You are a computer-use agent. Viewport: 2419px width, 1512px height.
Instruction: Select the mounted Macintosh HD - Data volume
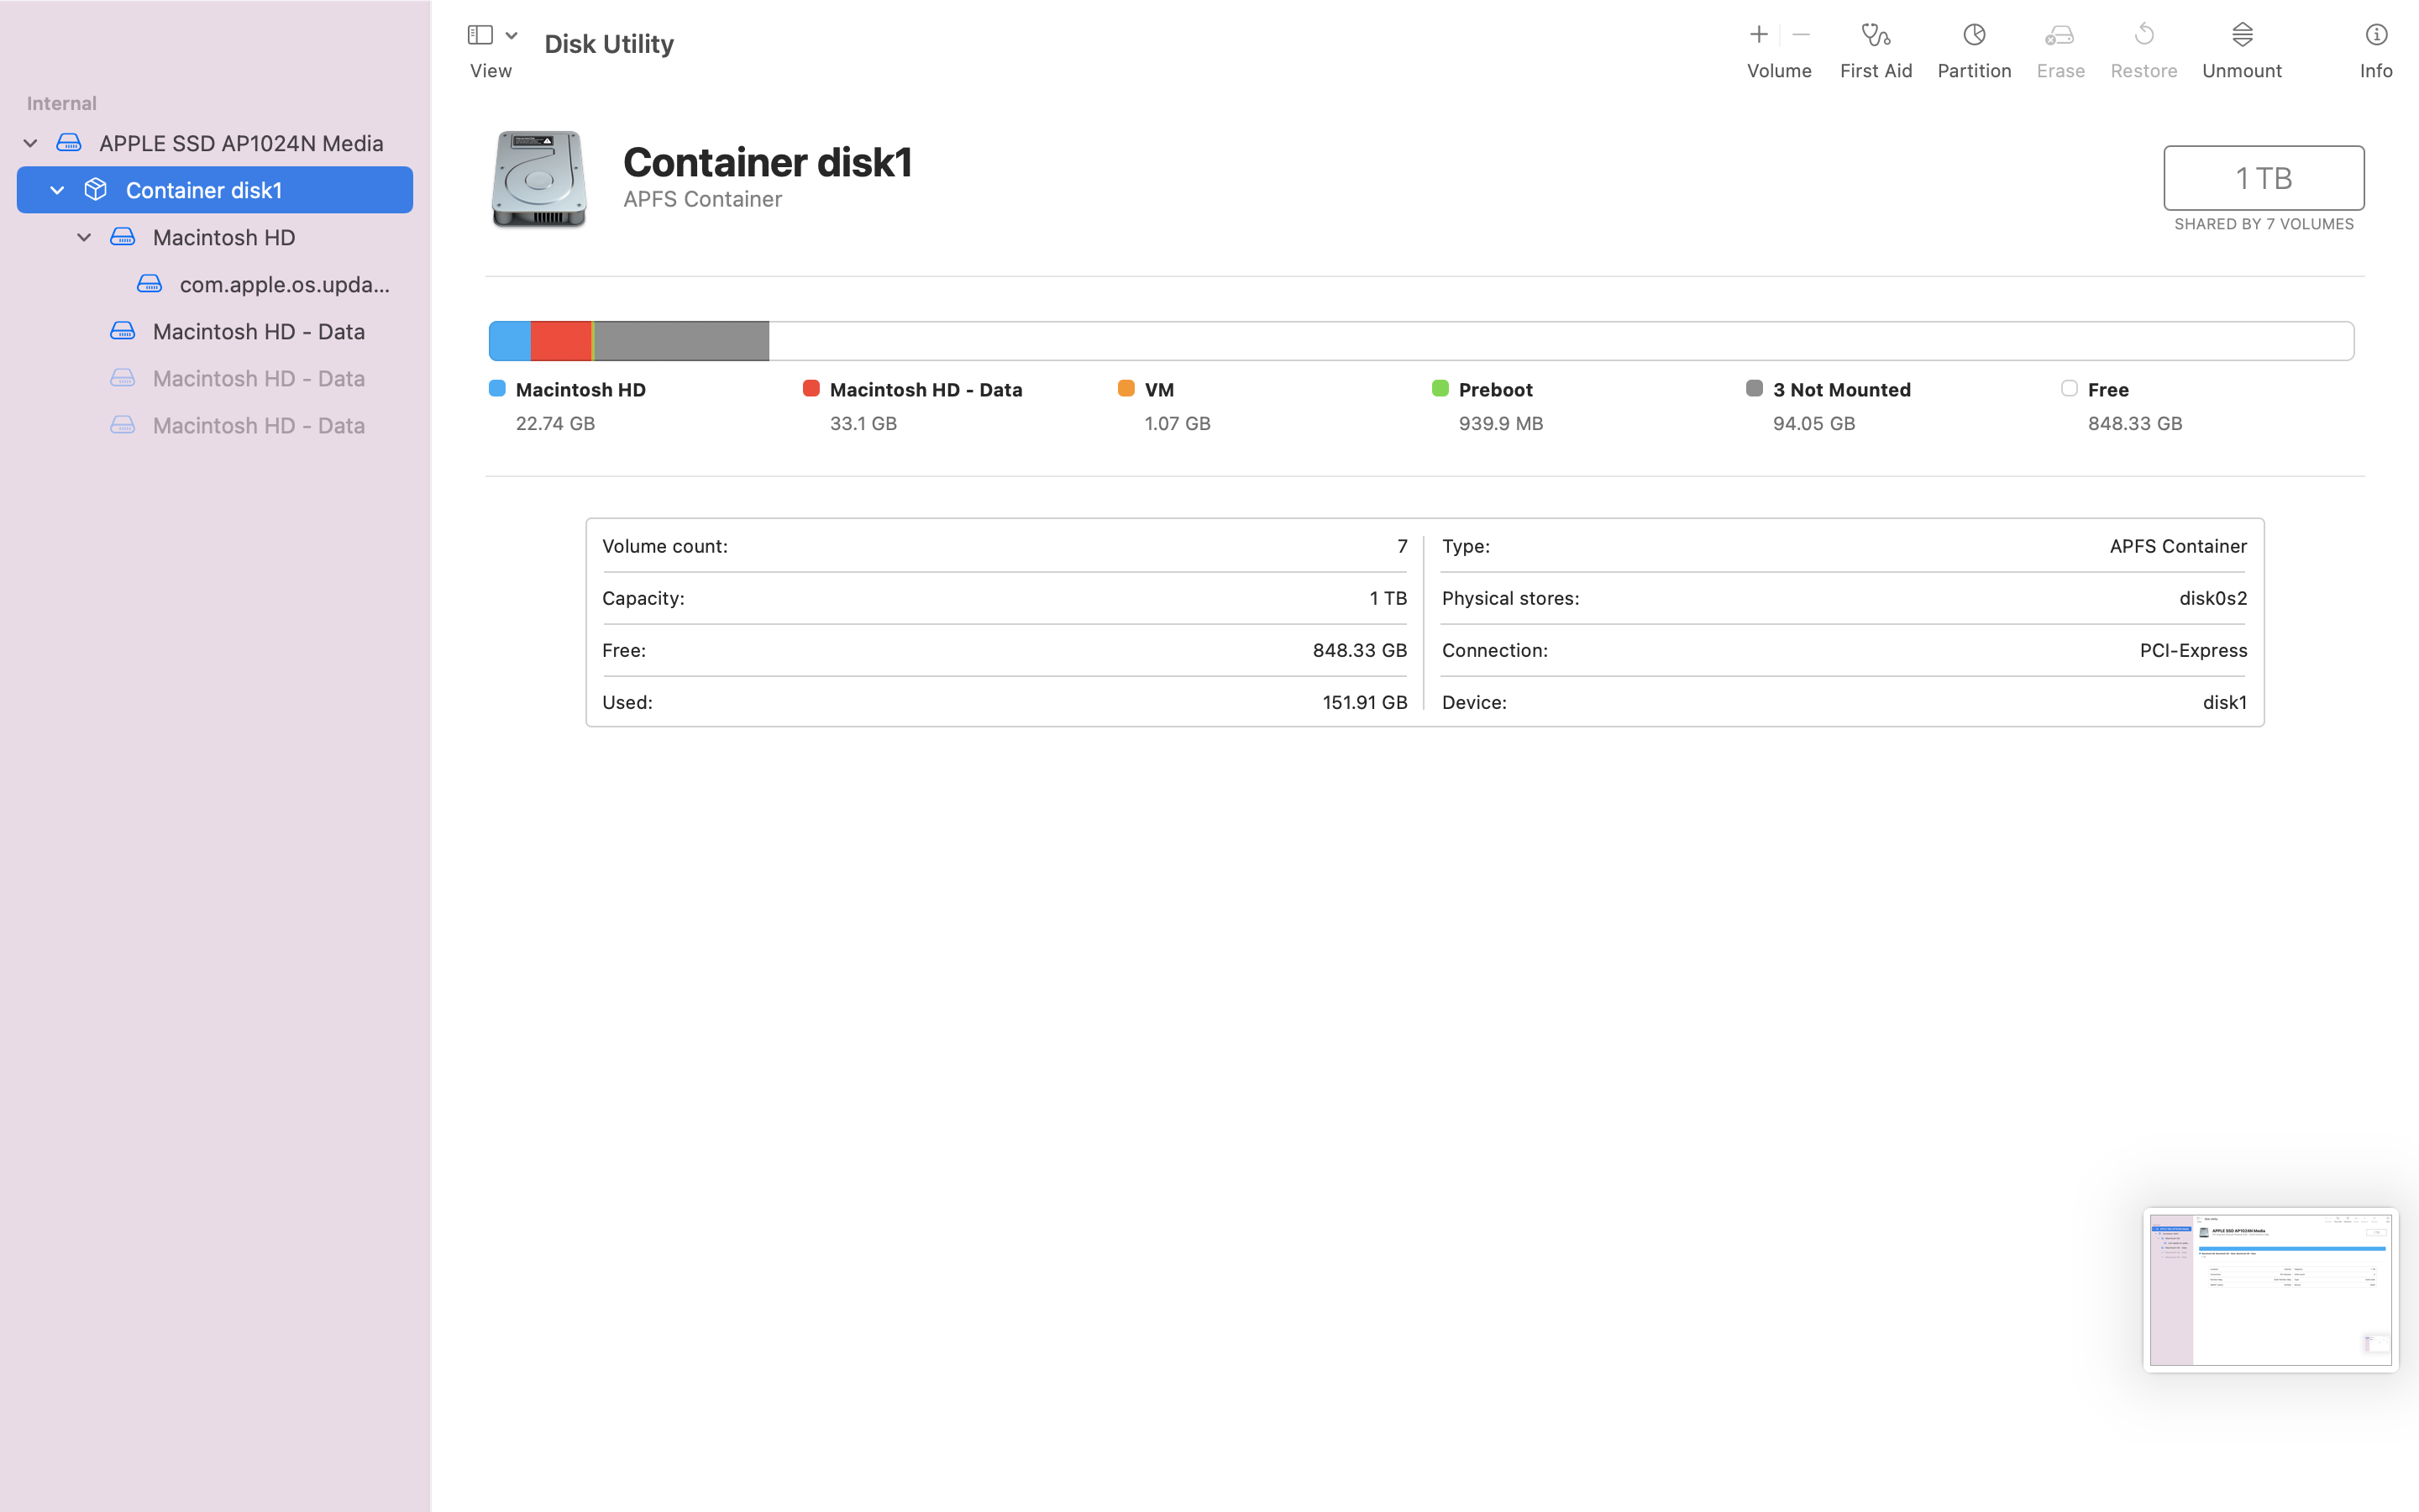coord(258,331)
